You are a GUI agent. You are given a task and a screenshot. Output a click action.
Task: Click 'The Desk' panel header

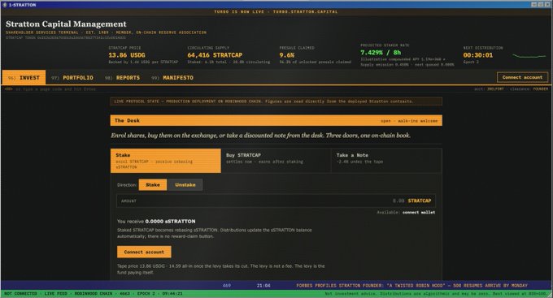276,120
